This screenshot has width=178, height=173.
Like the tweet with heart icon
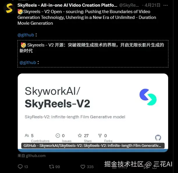(83, 167)
